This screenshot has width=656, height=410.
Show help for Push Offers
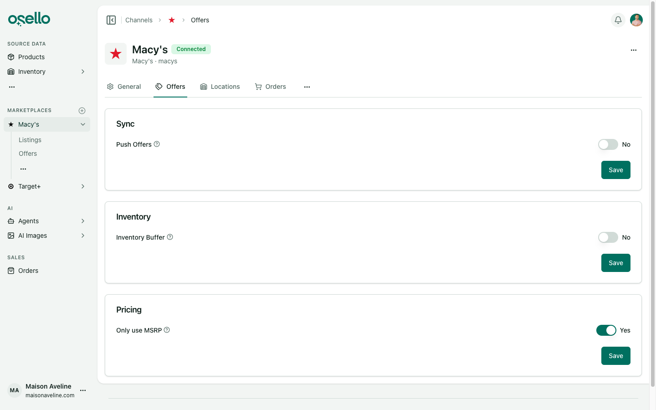click(157, 144)
